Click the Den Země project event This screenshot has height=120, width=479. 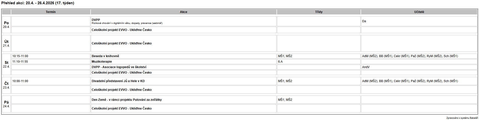(x=127, y=100)
